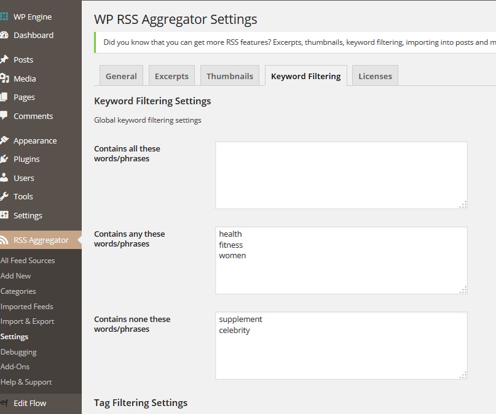This screenshot has width=496, height=414.
Task: Click the word 'health' in the textarea
Action: click(x=230, y=234)
